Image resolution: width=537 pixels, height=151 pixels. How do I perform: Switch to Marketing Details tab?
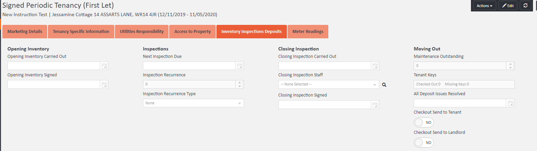tap(25, 32)
